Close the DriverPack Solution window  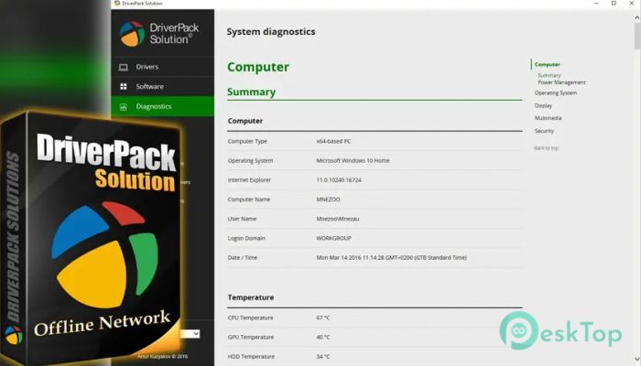pyautogui.click(x=632, y=4)
